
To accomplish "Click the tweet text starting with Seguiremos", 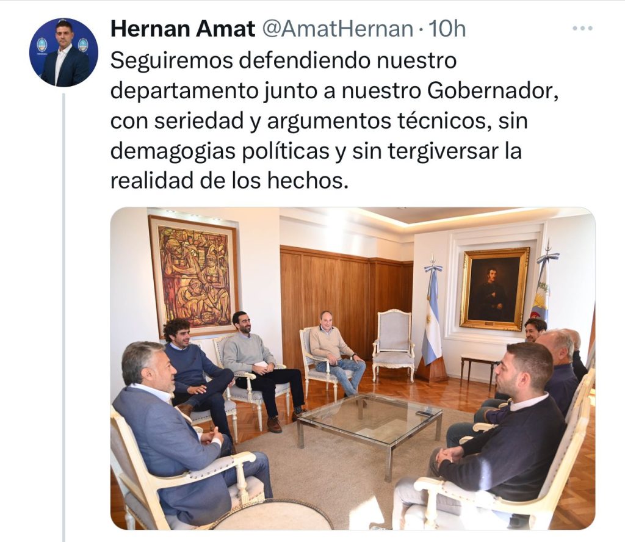I will tap(334, 120).
